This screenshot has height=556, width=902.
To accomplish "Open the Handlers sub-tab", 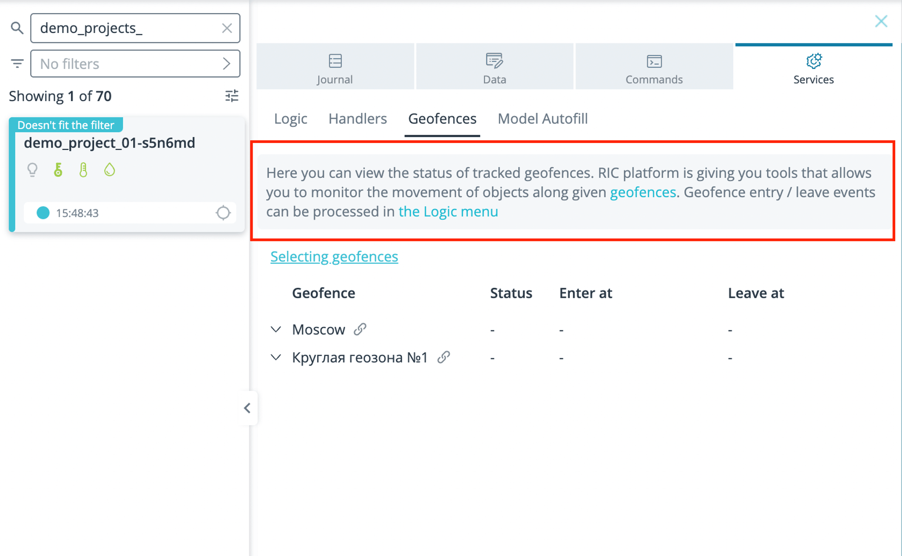I will click(x=358, y=119).
